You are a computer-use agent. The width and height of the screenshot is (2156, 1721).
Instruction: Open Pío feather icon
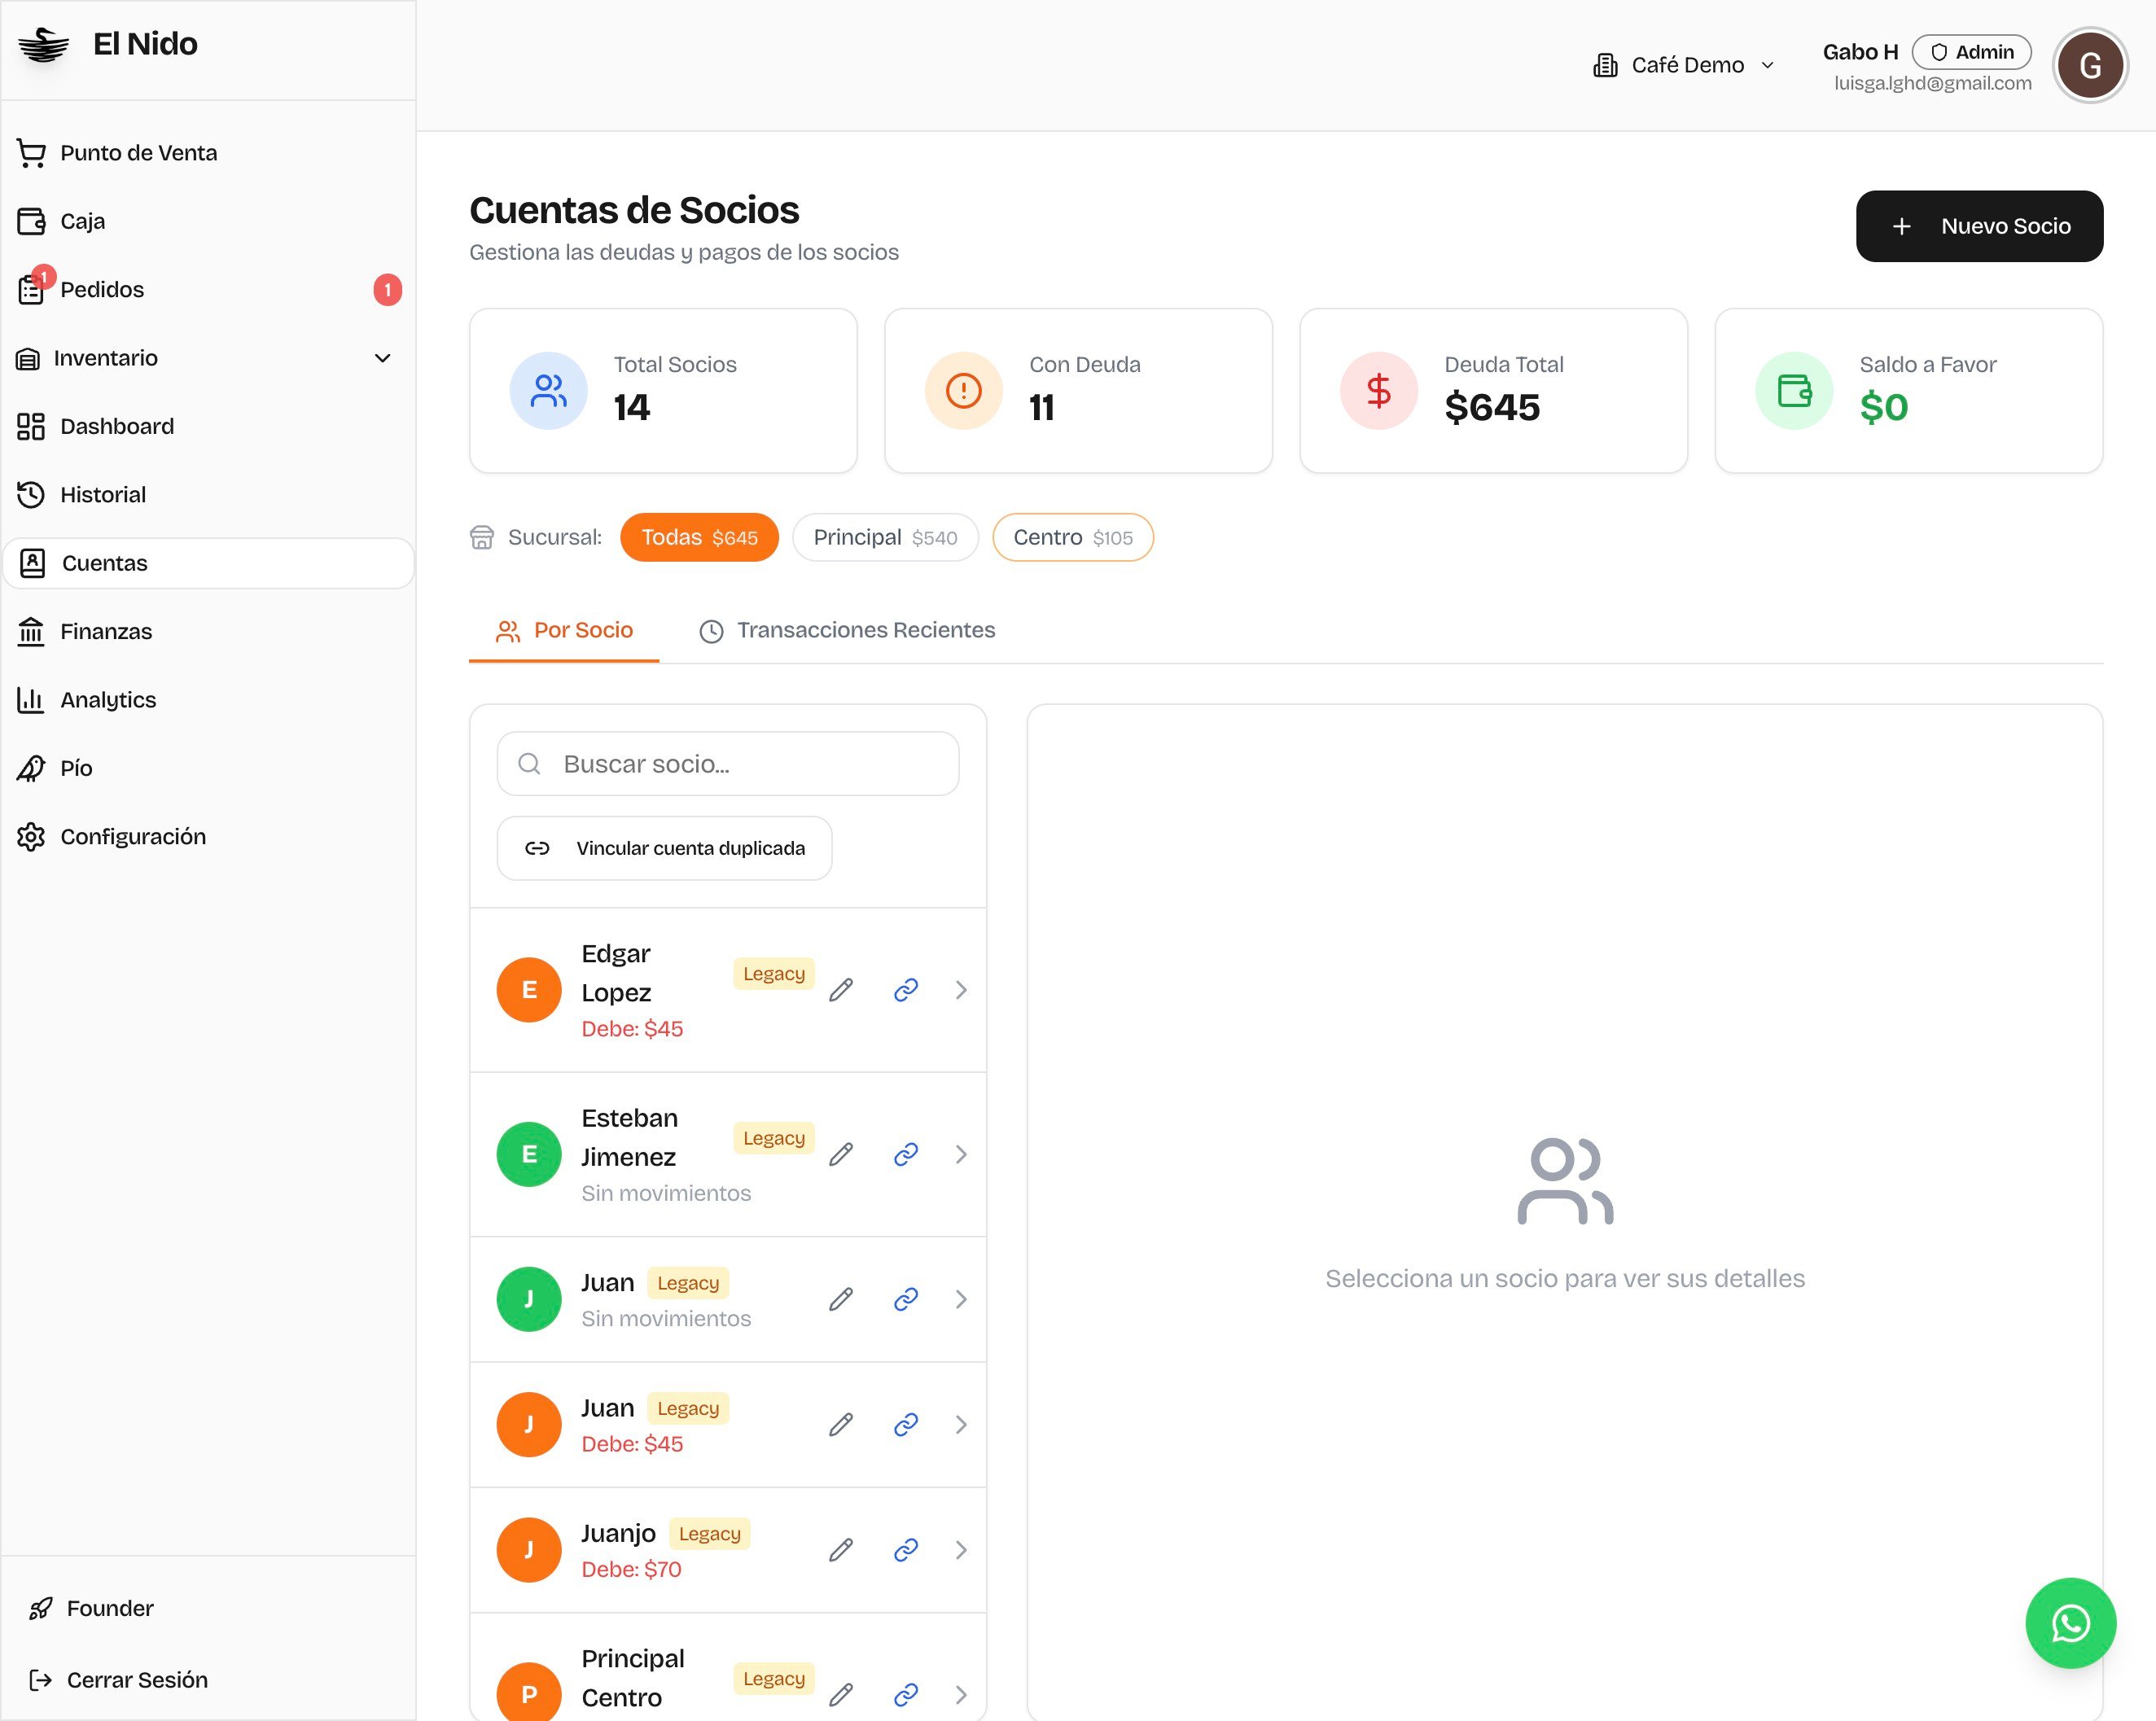pyautogui.click(x=31, y=768)
